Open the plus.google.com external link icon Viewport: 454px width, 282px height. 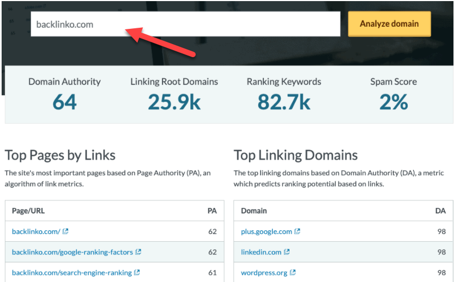[x=298, y=231]
